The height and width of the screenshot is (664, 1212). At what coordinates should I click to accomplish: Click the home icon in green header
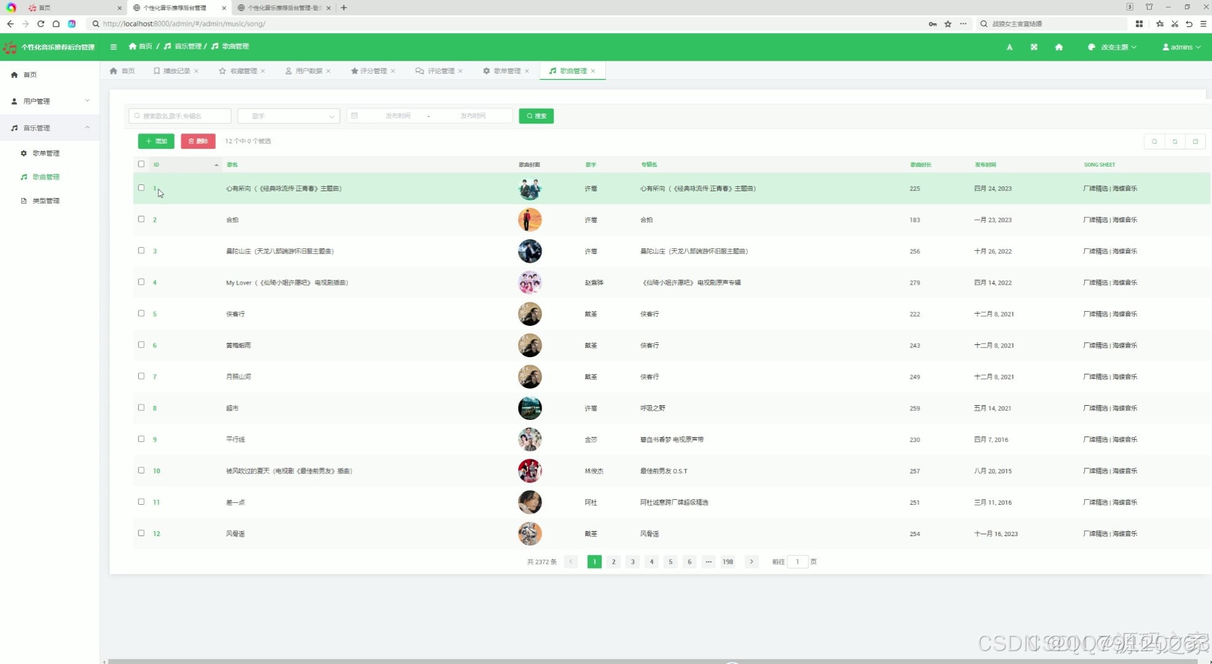point(1058,47)
